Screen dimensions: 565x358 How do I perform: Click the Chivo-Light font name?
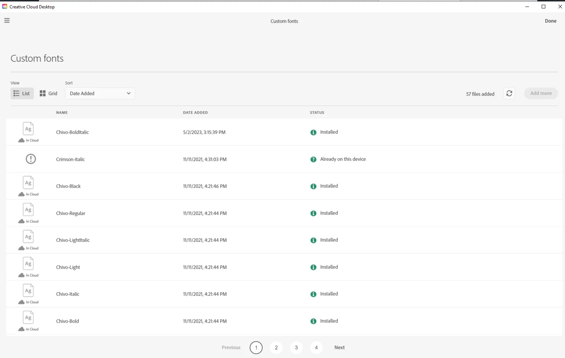(68, 267)
